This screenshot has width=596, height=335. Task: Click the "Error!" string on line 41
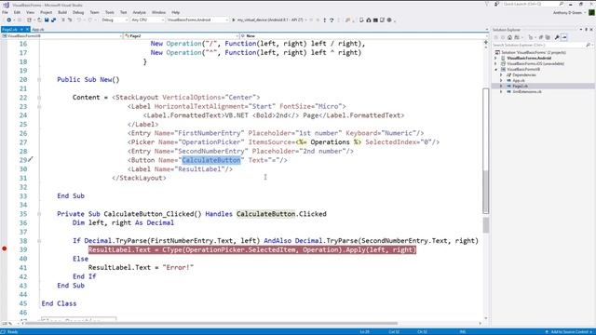coord(178,267)
